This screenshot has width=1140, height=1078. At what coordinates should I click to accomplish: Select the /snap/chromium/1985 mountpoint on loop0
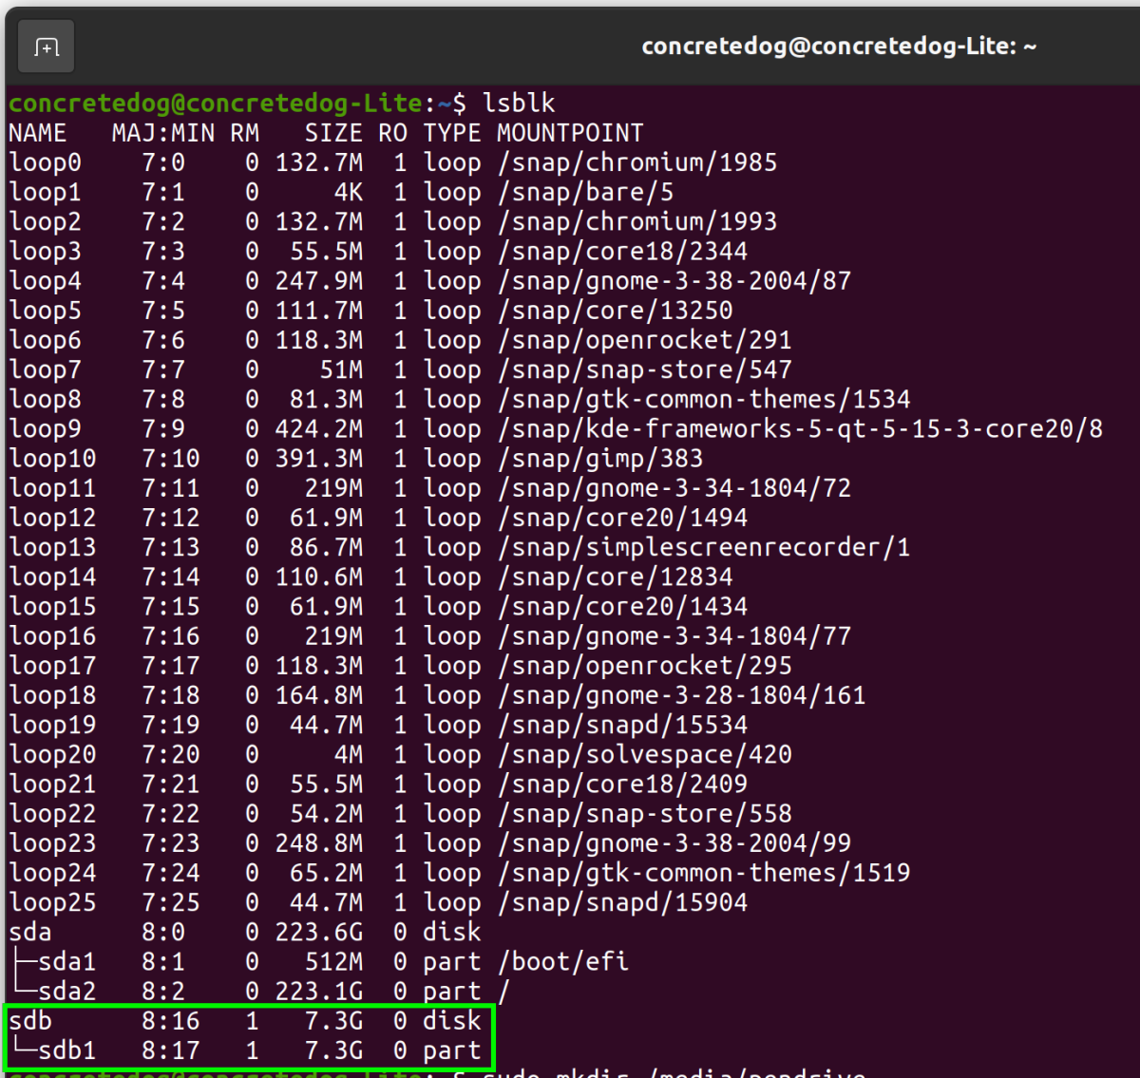click(x=636, y=162)
